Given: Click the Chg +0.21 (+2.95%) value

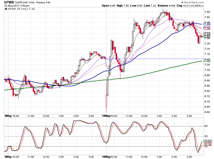Looking at the screenshot, I should coord(189,6).
